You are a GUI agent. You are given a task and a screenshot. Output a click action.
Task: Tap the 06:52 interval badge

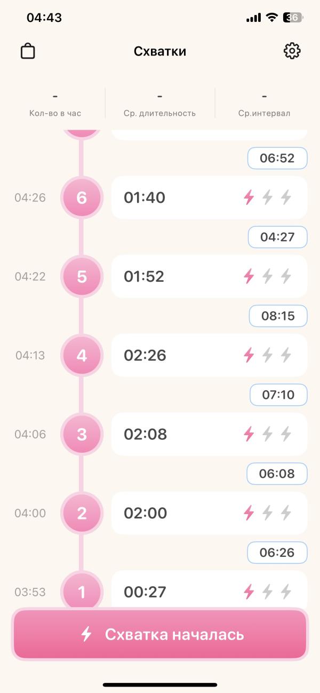(x=277, y=158)
